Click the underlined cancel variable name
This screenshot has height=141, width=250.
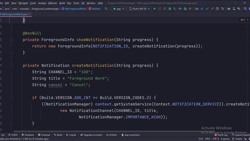tap(55, 85)
